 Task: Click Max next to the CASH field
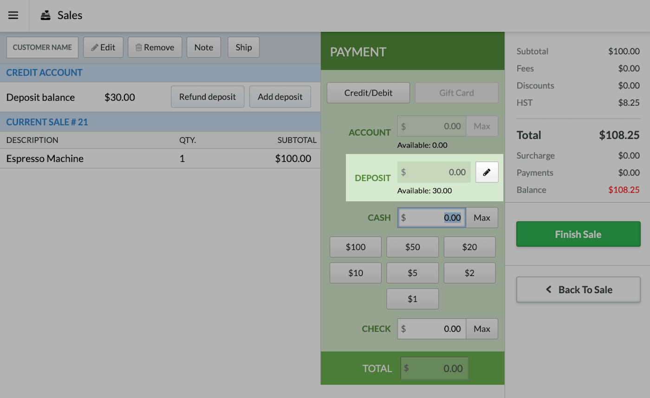pyautogui.click(x=482, y=218)
